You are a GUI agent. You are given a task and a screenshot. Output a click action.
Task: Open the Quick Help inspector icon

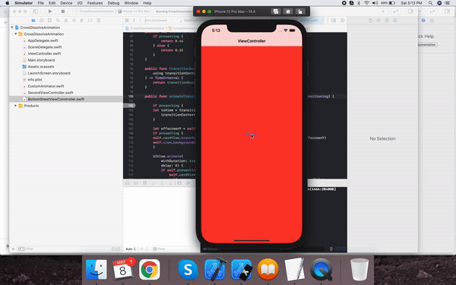coord(387,21)
